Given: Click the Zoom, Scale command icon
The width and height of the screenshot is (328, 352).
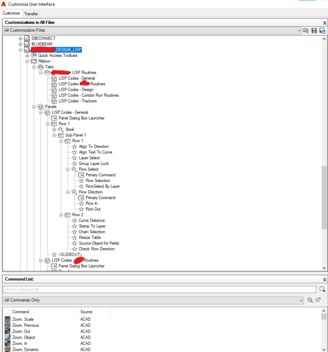Looking at the screenshot, I should [7, 319].
